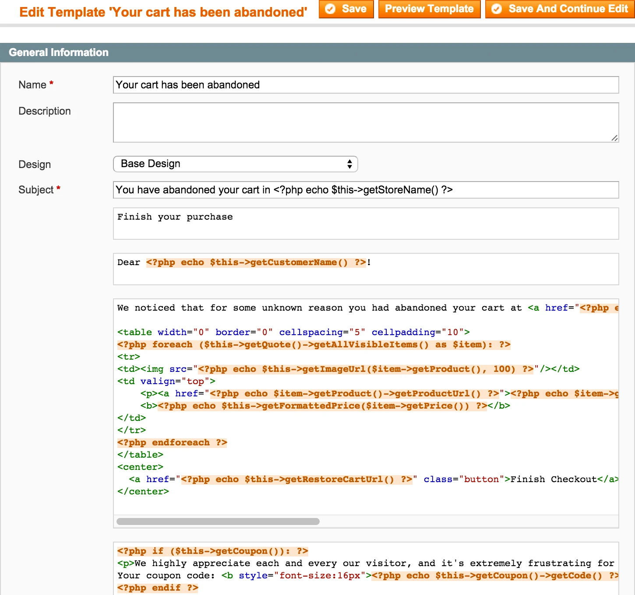Click the Save And Continue Edit label
Viewport: 635px width, 595px height.
coord(568,9)
